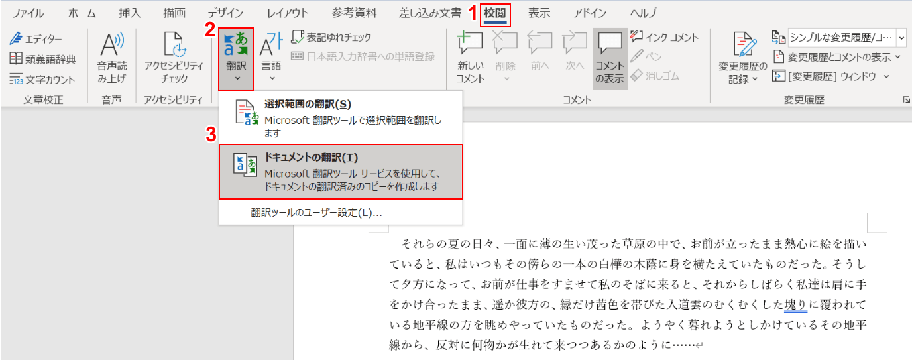Viewport: 912px width, 360px height.
Task: Click the word count (文字カウント) icon
Action: pos(17,80)
